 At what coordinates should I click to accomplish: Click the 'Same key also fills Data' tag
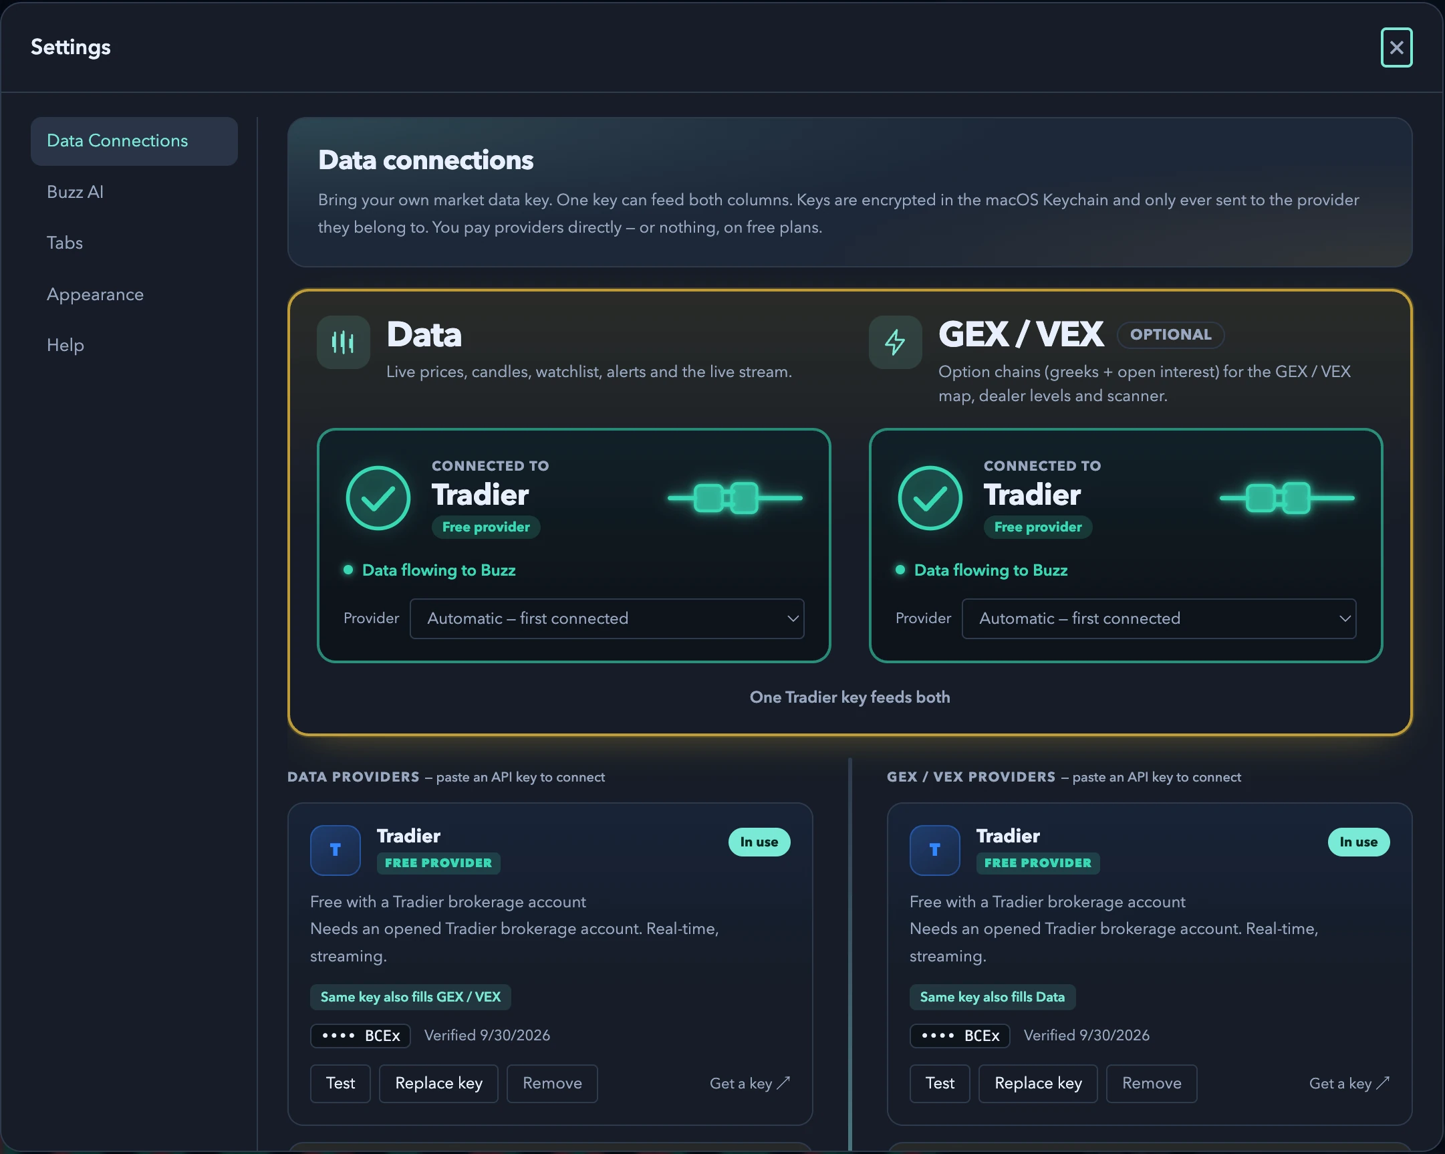coord(993,997)
